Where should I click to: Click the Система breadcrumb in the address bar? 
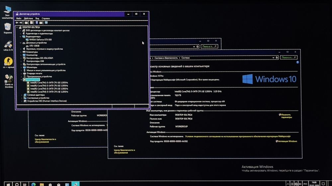186,58
